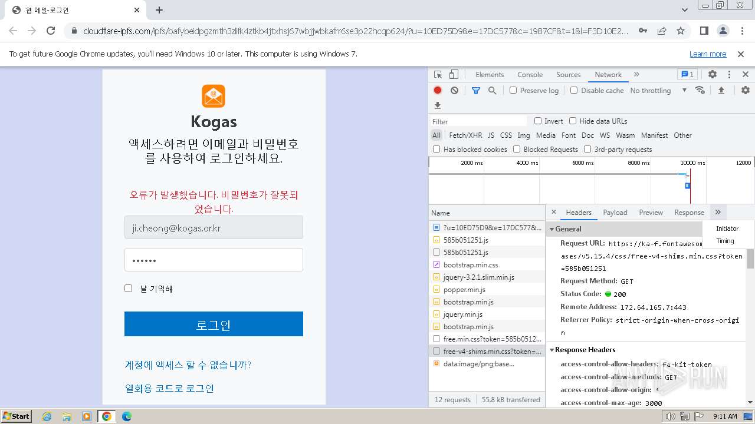
Task: Clear the network log
Action: coord(454,90)
